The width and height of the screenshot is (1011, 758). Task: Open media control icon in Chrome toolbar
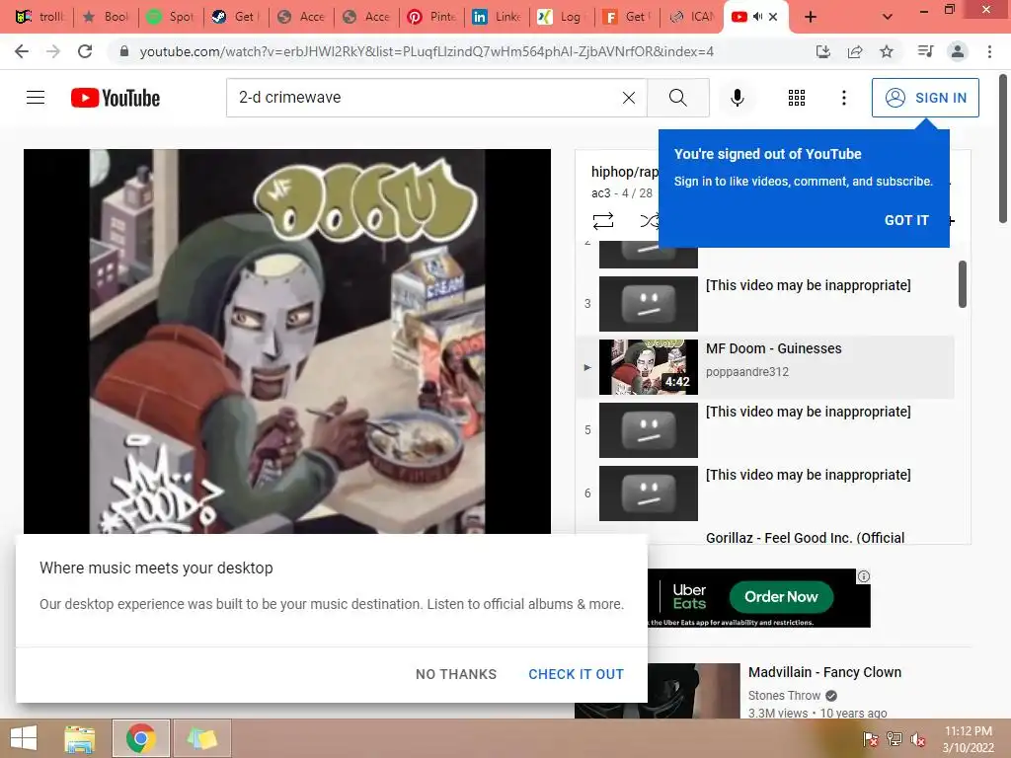925,51
